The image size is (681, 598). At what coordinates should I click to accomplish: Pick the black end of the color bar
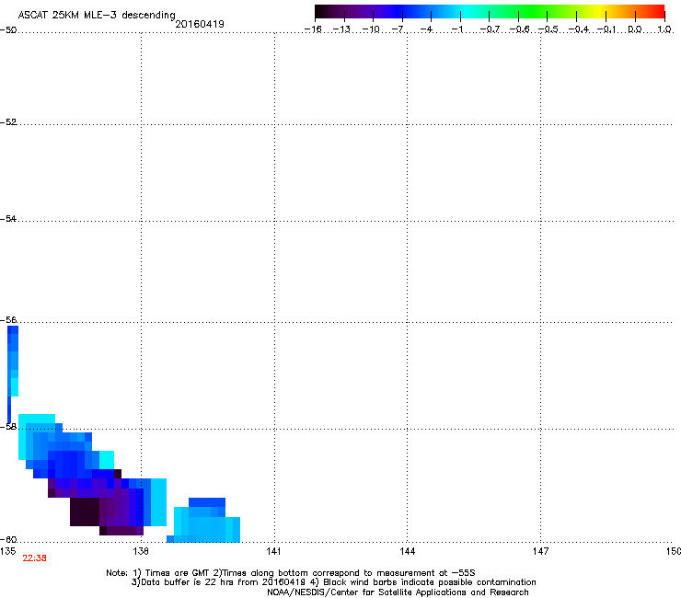tap(320, 12)
